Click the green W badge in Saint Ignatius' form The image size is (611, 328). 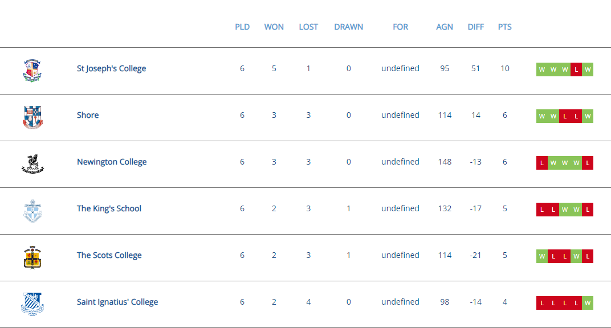[x=588, y=303]
